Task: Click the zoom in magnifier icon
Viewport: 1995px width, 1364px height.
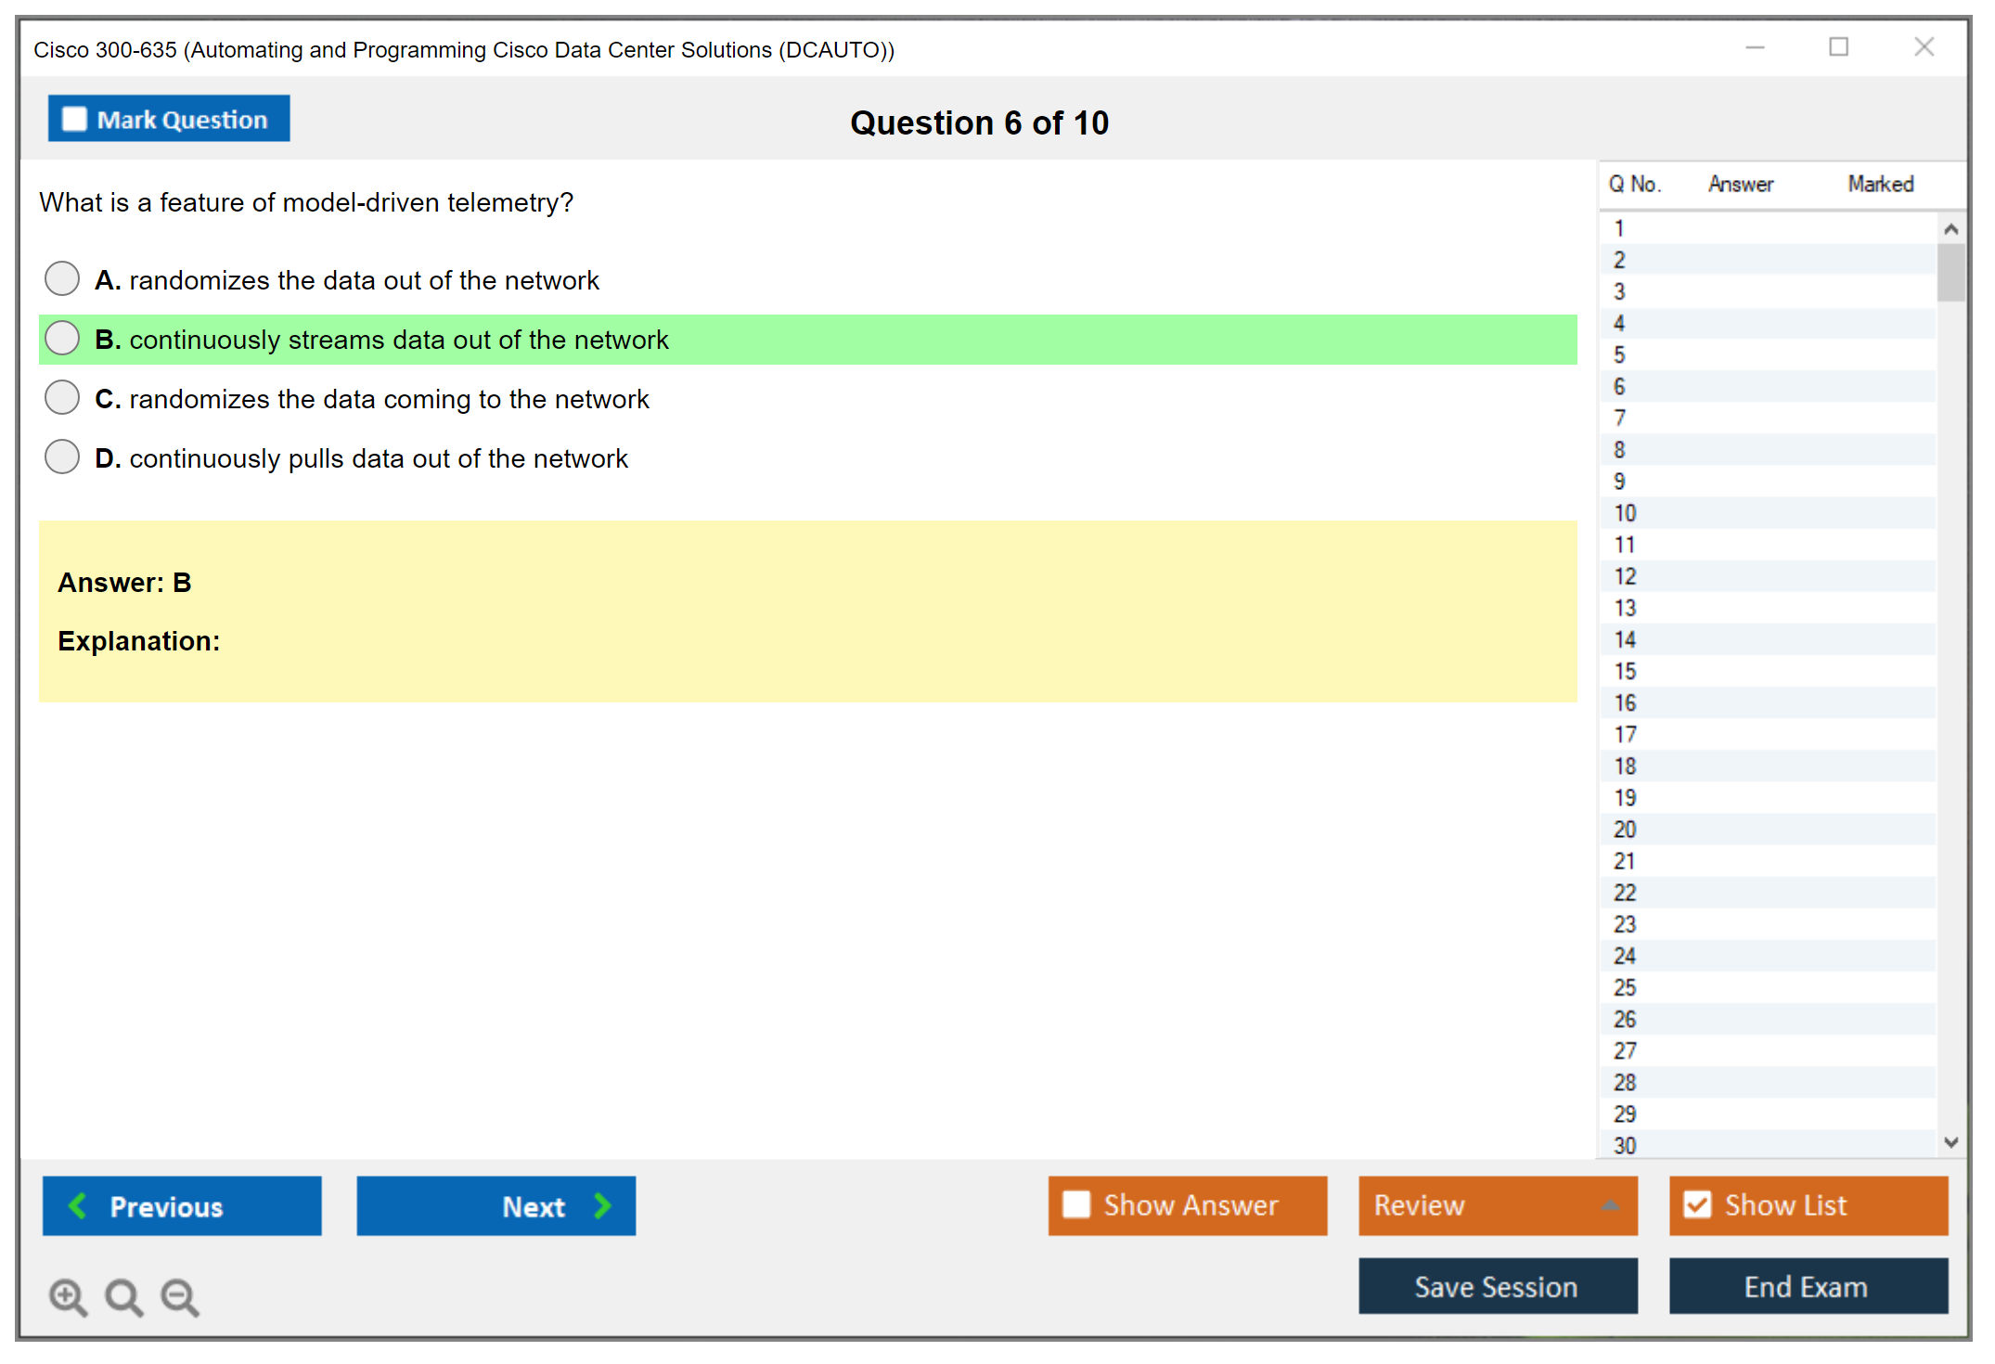Action: (68, 1296)
